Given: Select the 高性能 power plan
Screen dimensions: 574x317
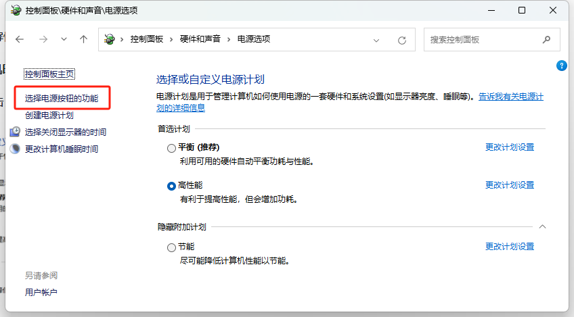Looking at the screenshot, I should tap(171, 186).
